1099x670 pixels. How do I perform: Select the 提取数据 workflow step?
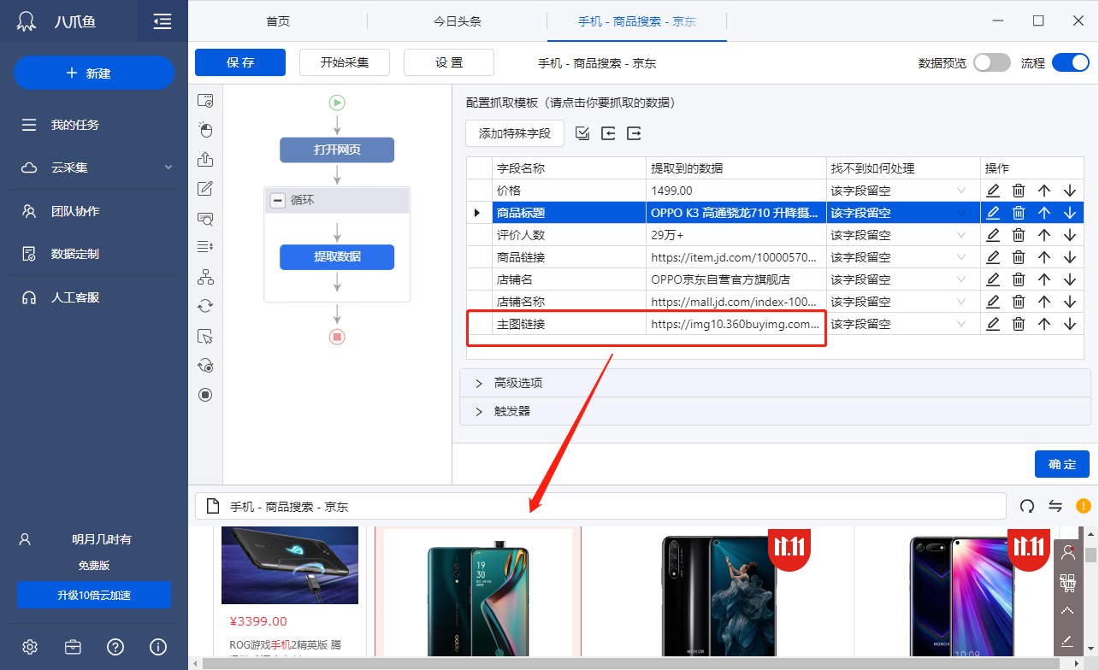tap(337, 257)
